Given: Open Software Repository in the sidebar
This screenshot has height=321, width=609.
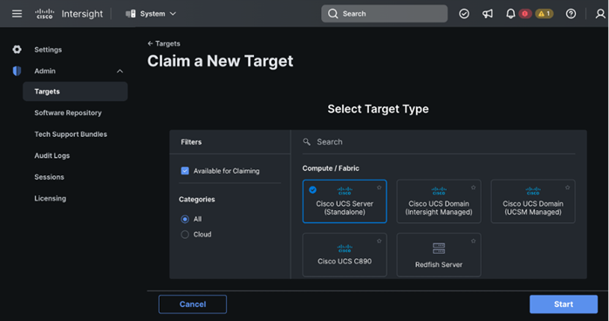Looking at the screenshot, I should pos(68,113).
